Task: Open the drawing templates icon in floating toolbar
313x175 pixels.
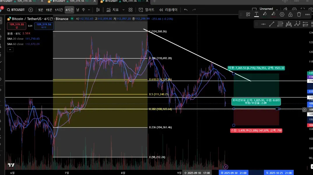Action: tap(248, 14)
